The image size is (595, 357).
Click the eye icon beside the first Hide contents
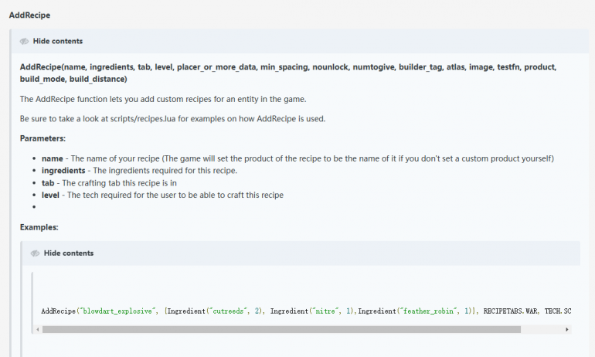click(x=25, y=41)
